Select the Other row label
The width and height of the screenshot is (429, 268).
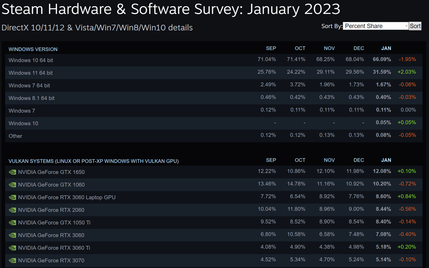(x=15, y=136)
